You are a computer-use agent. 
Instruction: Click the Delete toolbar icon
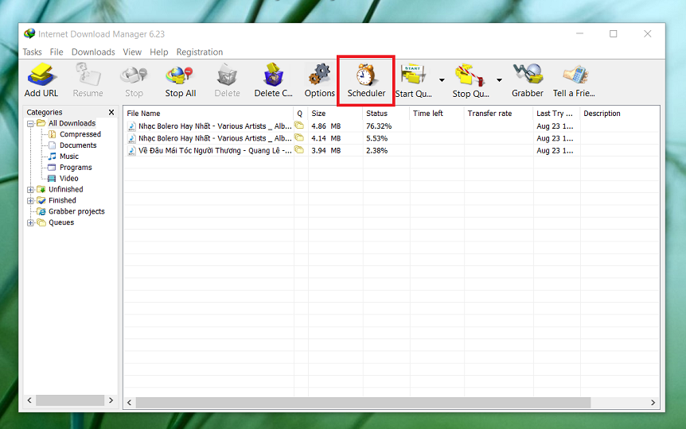[x=227, y=75]
